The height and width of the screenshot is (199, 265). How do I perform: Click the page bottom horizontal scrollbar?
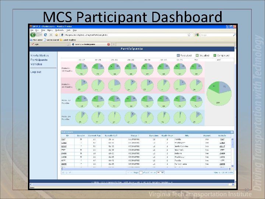[x=132, y=185]
